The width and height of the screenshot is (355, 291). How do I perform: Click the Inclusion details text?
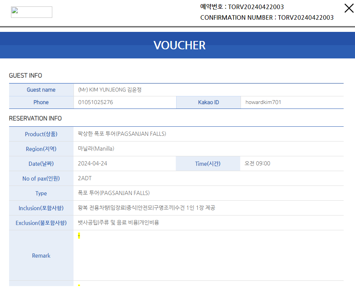[147, 208]
